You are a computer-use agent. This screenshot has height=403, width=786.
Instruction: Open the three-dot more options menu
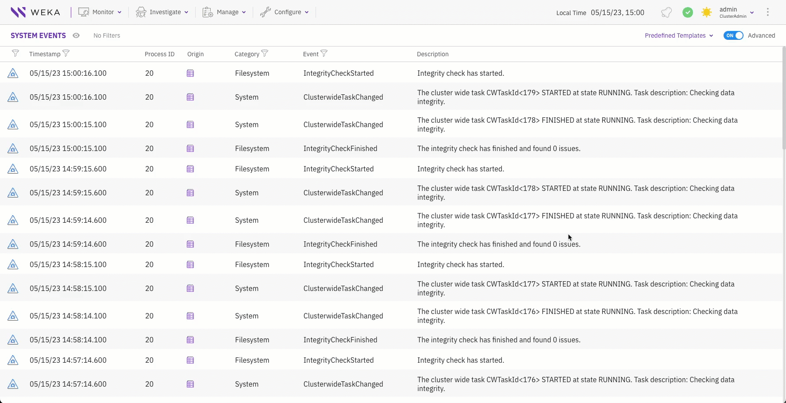click(768, 12)
